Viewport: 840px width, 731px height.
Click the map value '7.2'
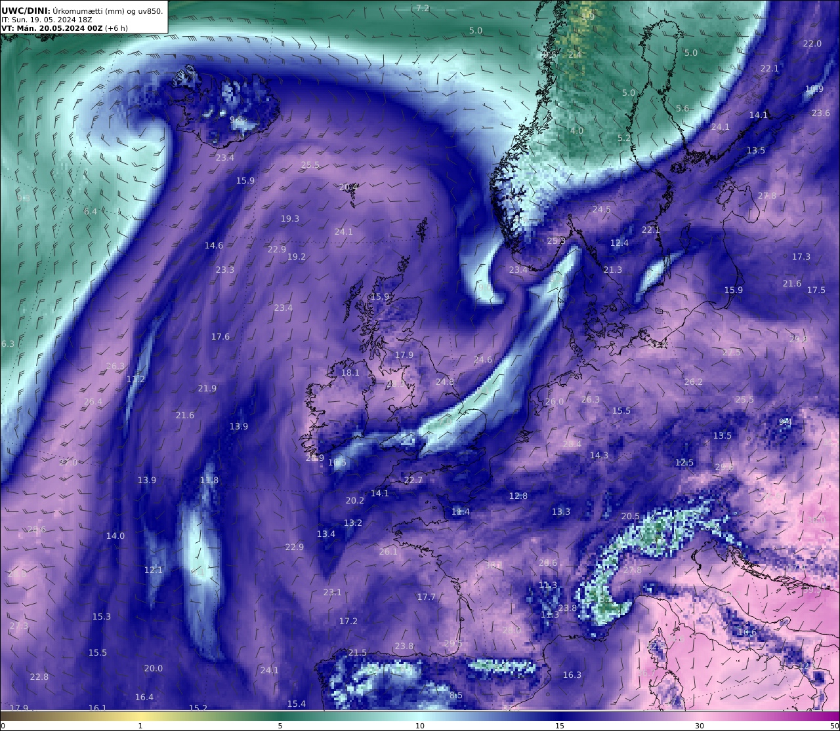(423, 9)
